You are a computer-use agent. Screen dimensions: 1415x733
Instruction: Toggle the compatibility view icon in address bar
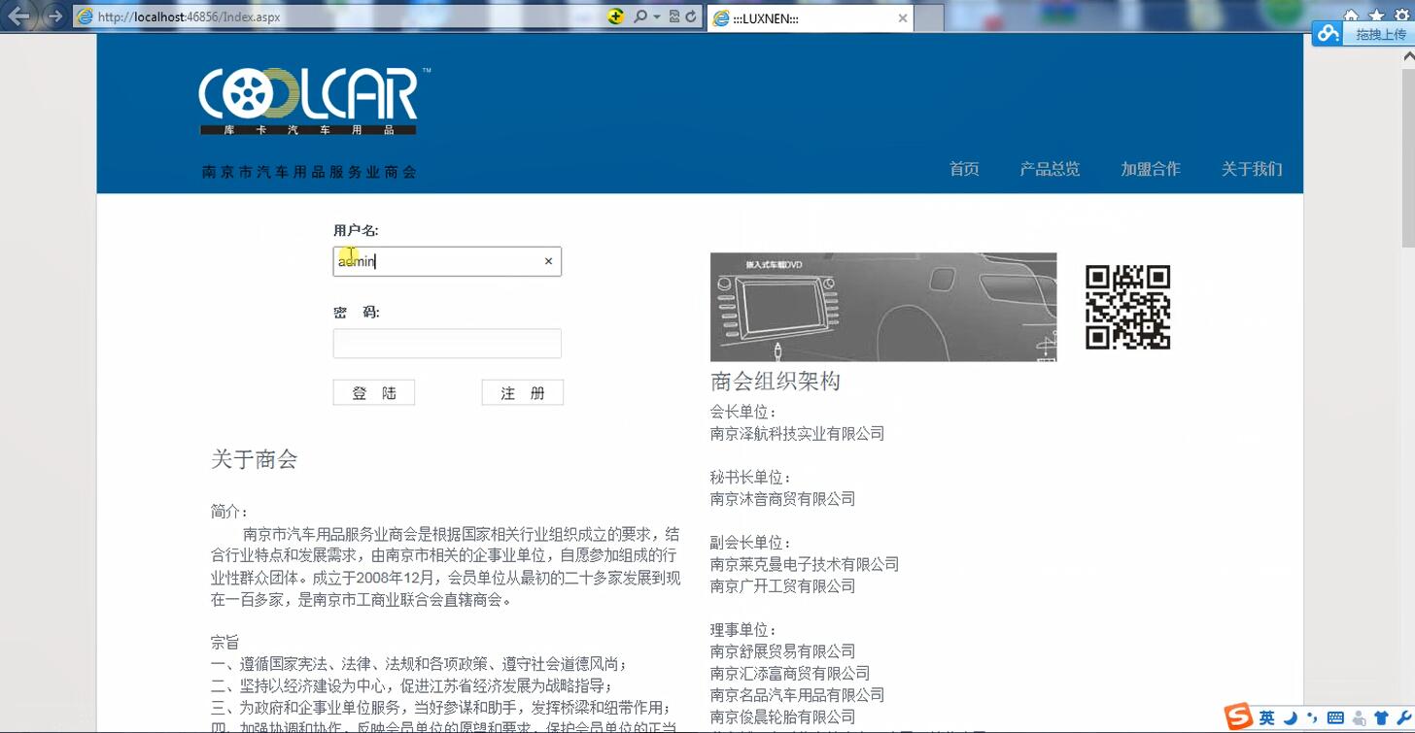[x=674, y=17]
